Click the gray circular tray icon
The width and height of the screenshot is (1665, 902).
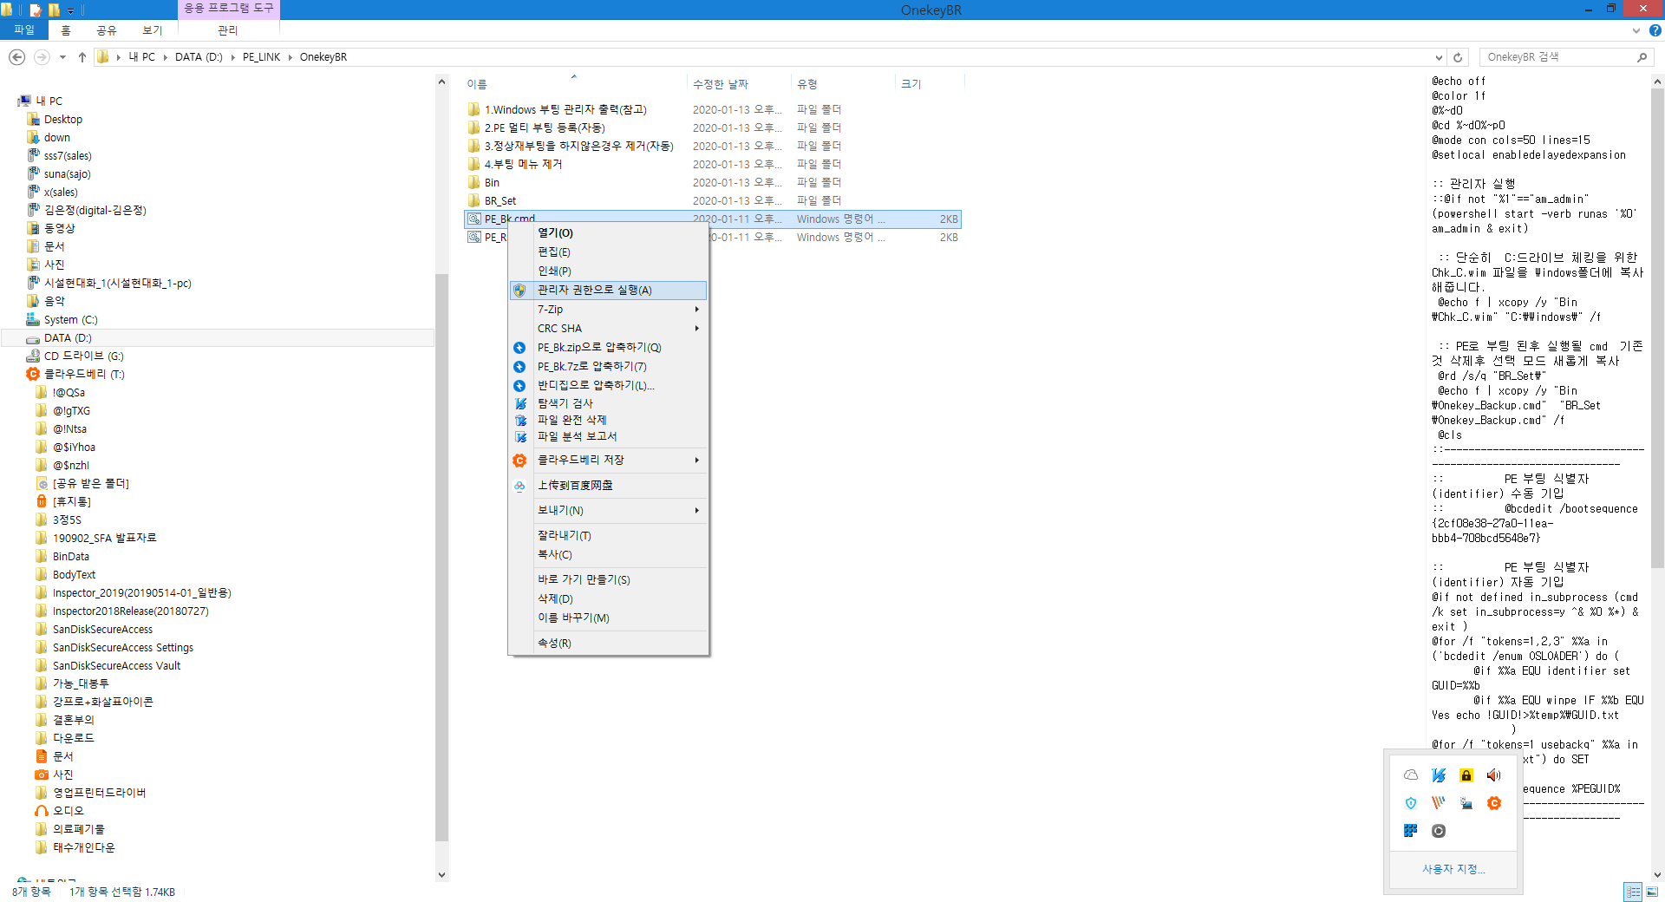click(1439, 831)
